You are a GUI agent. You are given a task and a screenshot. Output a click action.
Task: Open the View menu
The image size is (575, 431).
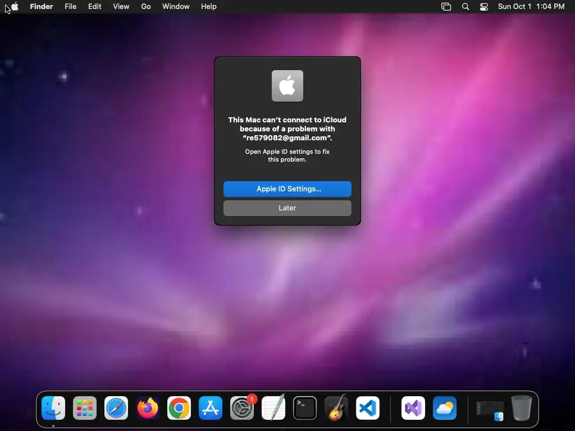[121, 7]
